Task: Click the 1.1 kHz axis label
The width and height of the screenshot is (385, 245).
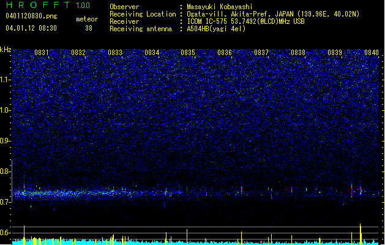Action: pos(6,80)
